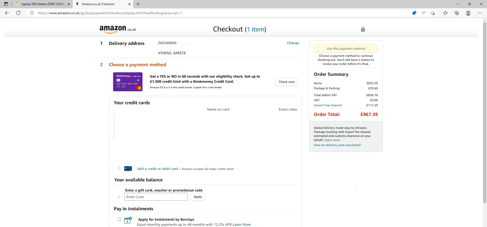487x227 pixels.
Task: Click the Order Total £967.39 amount
Action: 369,114
